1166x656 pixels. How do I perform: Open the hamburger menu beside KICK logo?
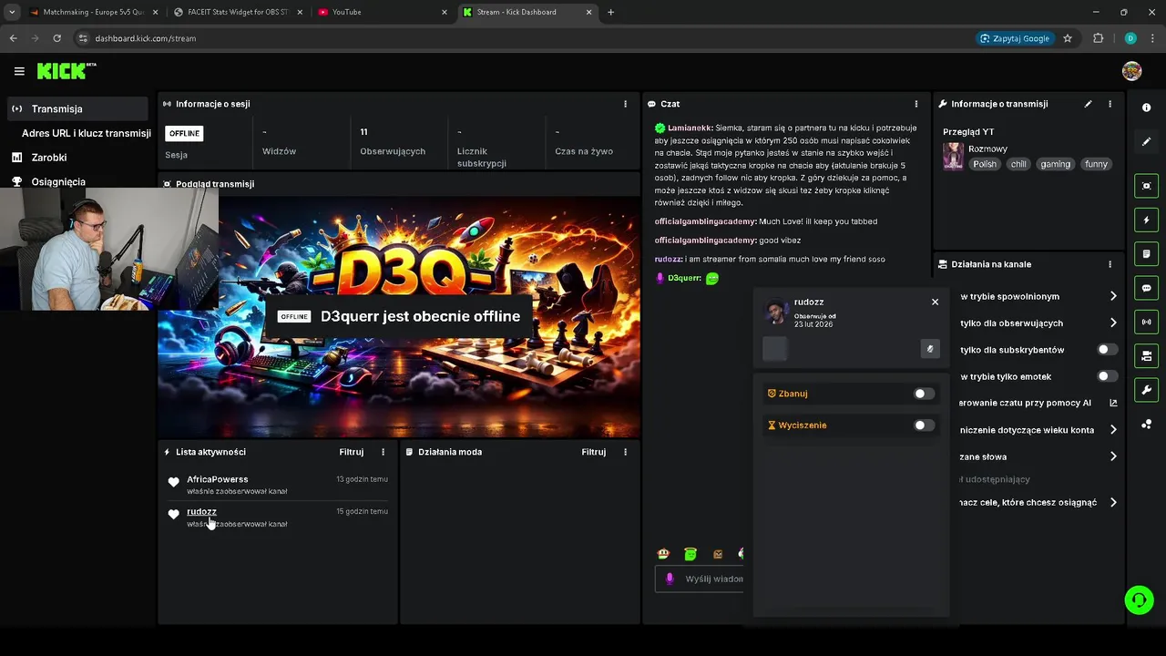point(19,71)
